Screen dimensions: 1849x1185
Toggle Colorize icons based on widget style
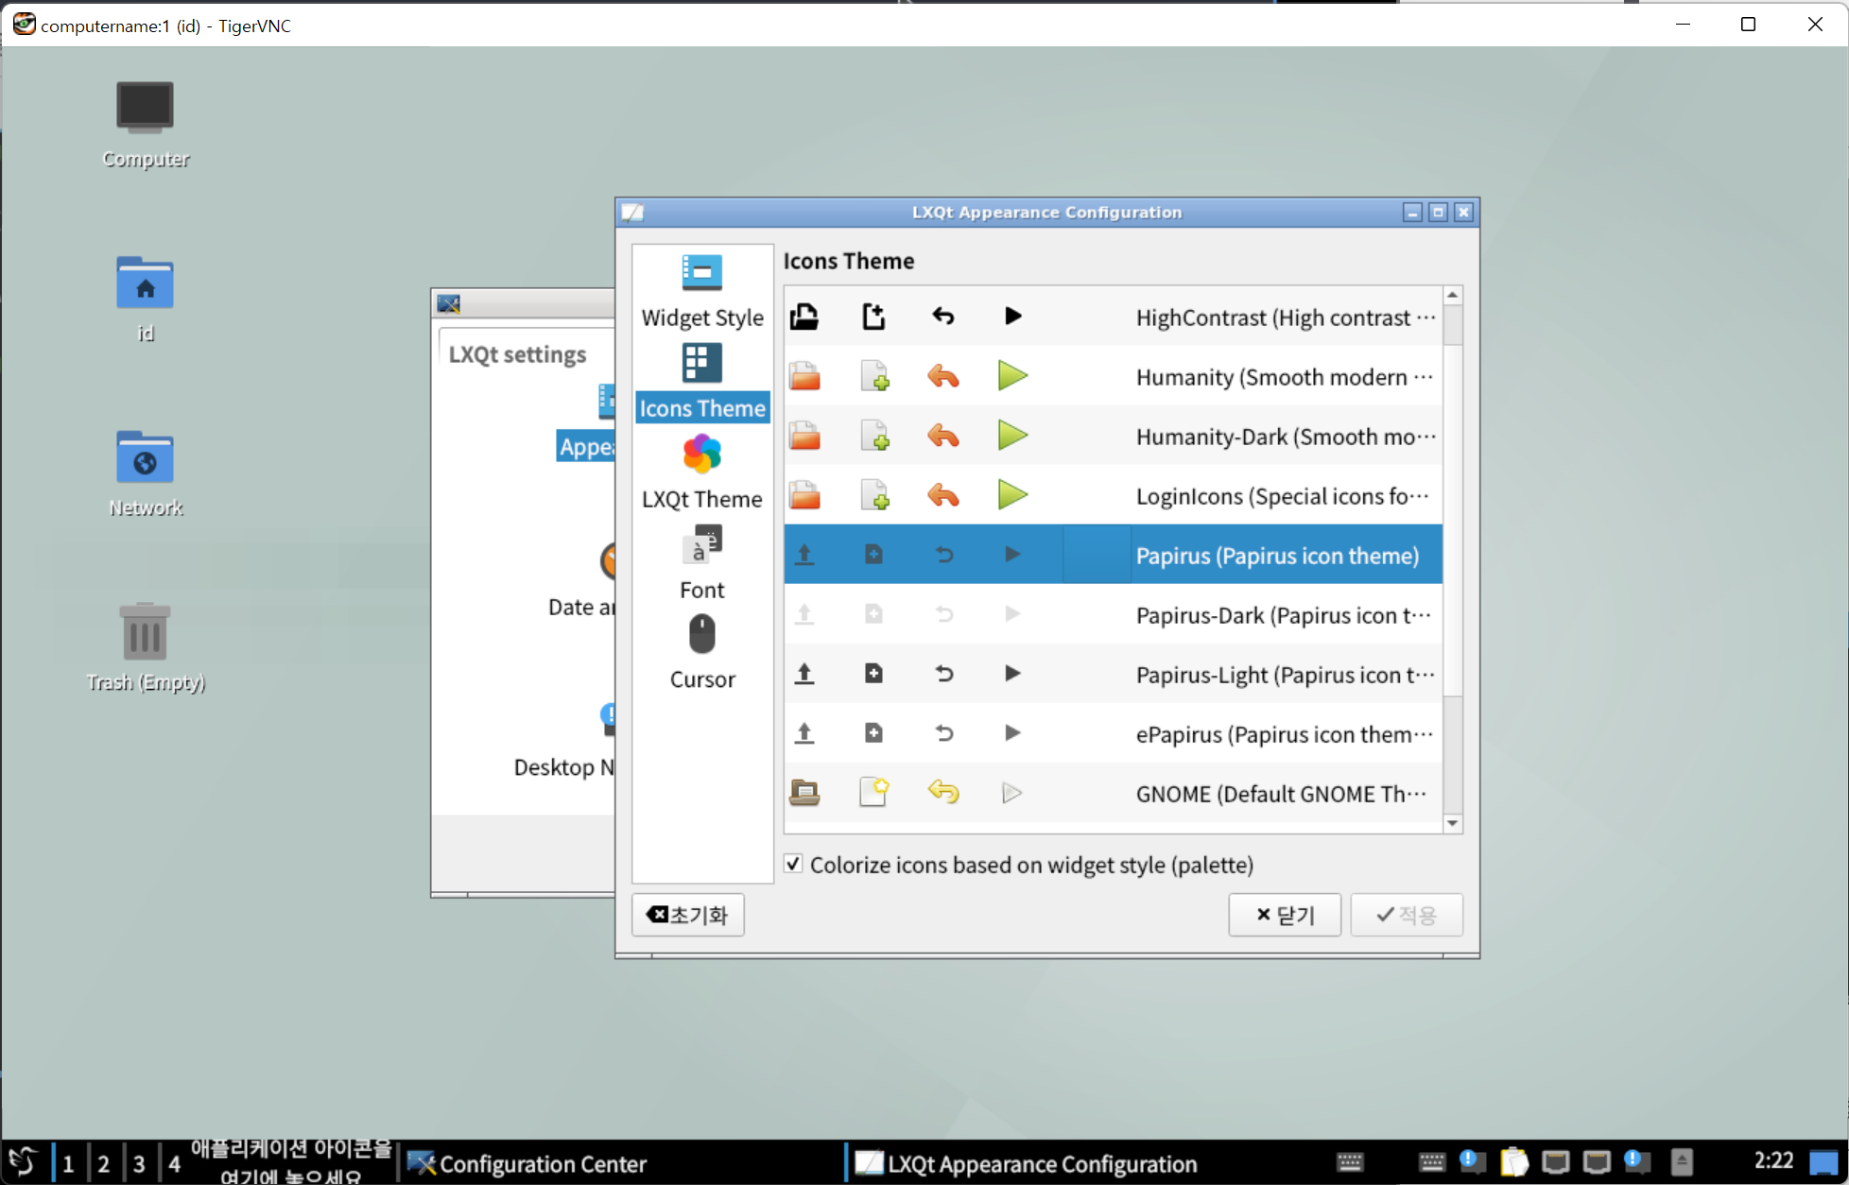[x=794, y=864]
